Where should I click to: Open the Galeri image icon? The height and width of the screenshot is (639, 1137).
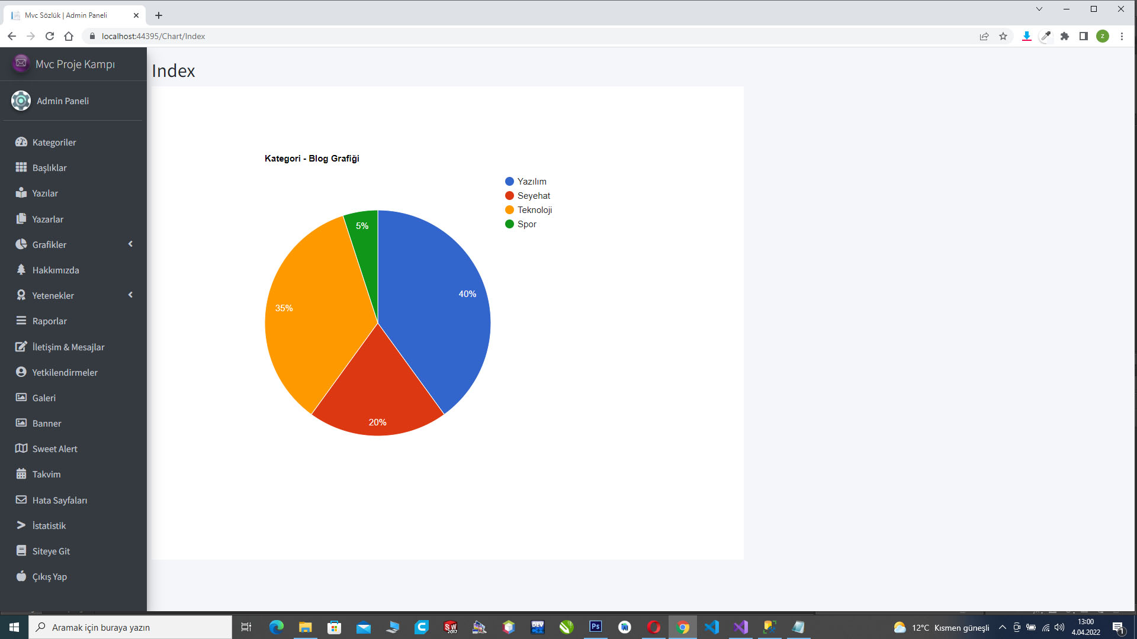click(x=21, y=398)
